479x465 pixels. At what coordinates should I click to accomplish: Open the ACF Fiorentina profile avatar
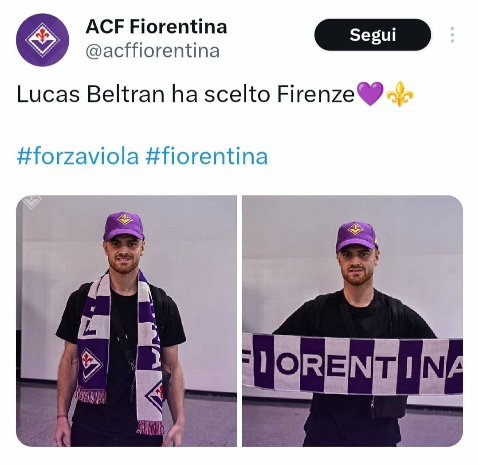(43, 40)
